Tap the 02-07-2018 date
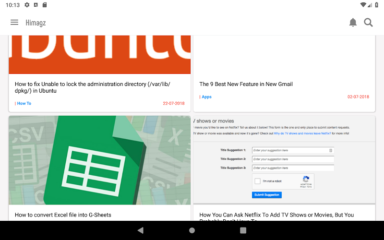 click(x=358, y=97)
